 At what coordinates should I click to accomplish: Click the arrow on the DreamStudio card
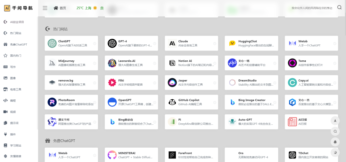click(x=275, y=83)
